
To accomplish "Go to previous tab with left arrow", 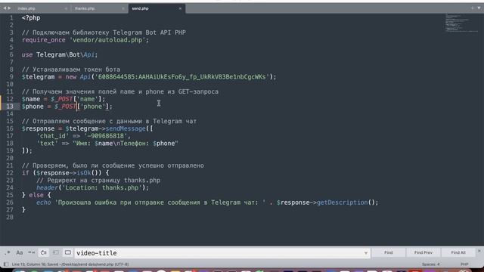I will [5, 8].
